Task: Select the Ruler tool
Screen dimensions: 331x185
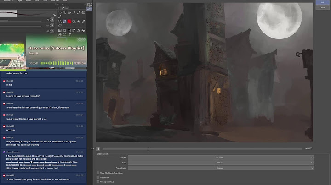Action: (x=74, y=31)
